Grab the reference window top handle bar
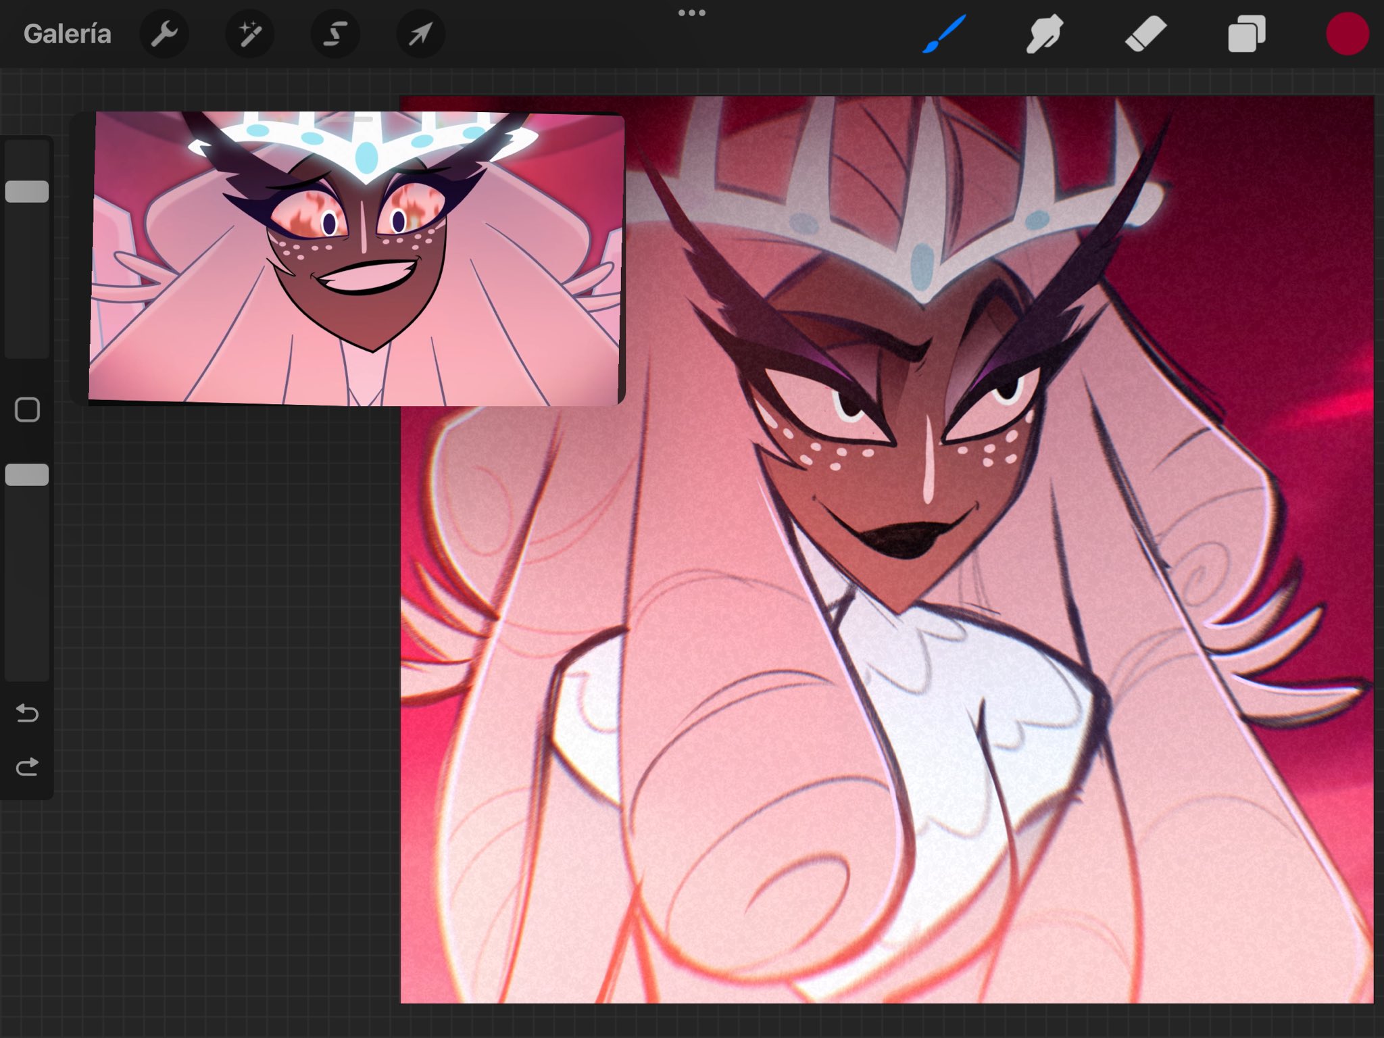 [356, 119]
